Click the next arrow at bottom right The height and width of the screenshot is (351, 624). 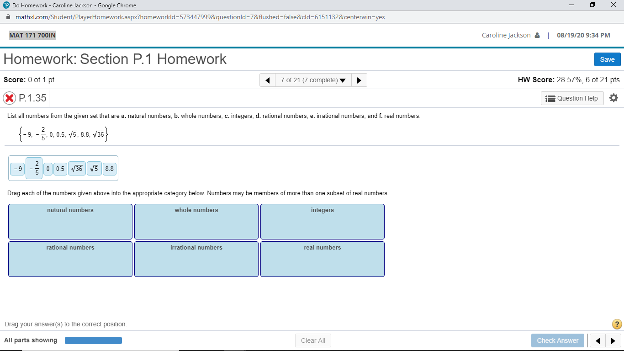point(613,340)
